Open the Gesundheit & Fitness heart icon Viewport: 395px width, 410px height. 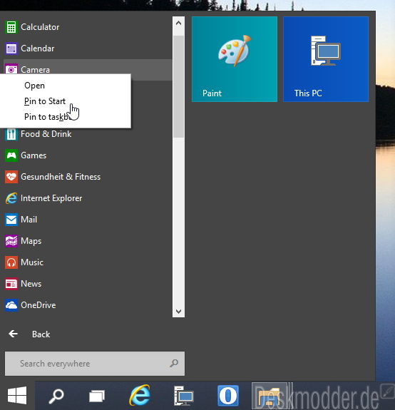[x=11, y=177]
